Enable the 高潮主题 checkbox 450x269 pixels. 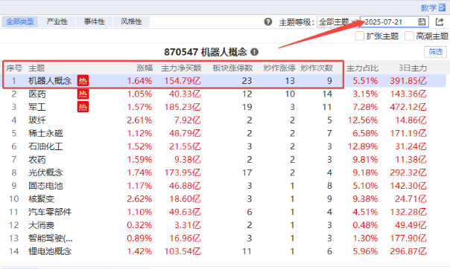tap(409, 36)
